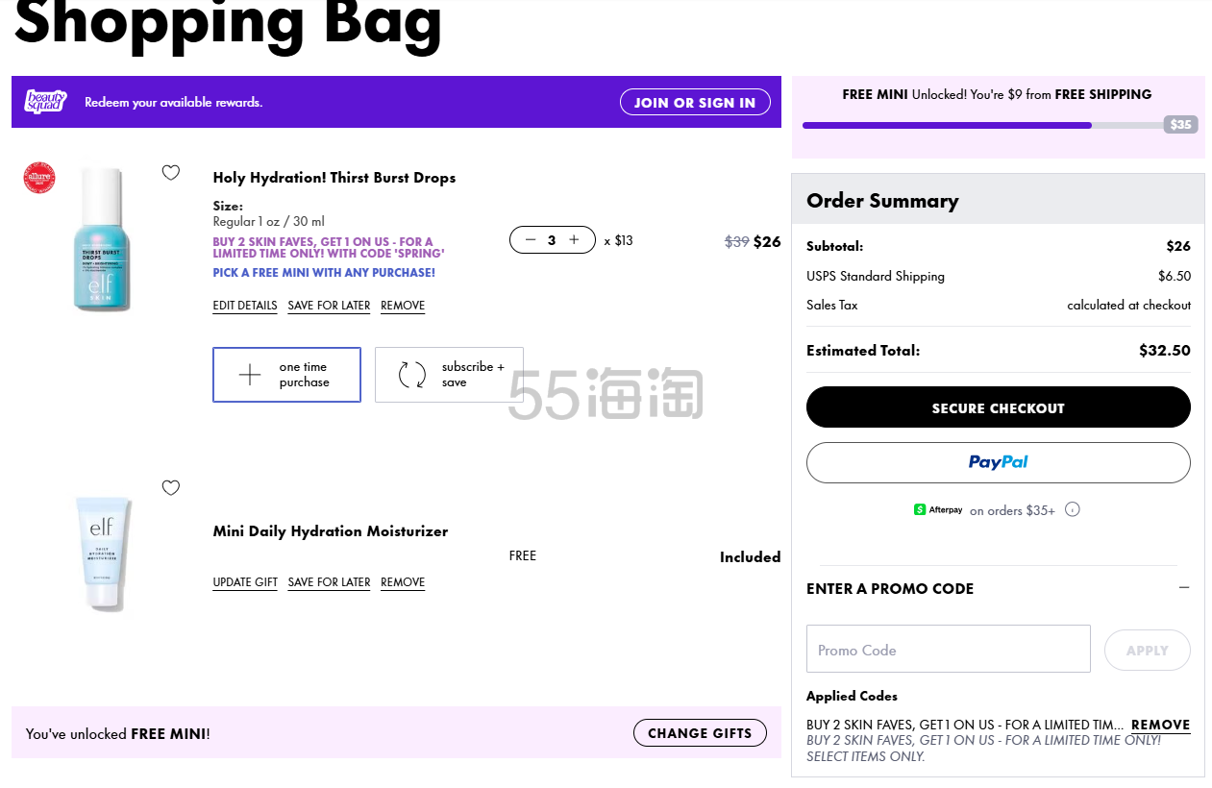Select the one time purchase option
The image size is (1212, 788).
286,375
